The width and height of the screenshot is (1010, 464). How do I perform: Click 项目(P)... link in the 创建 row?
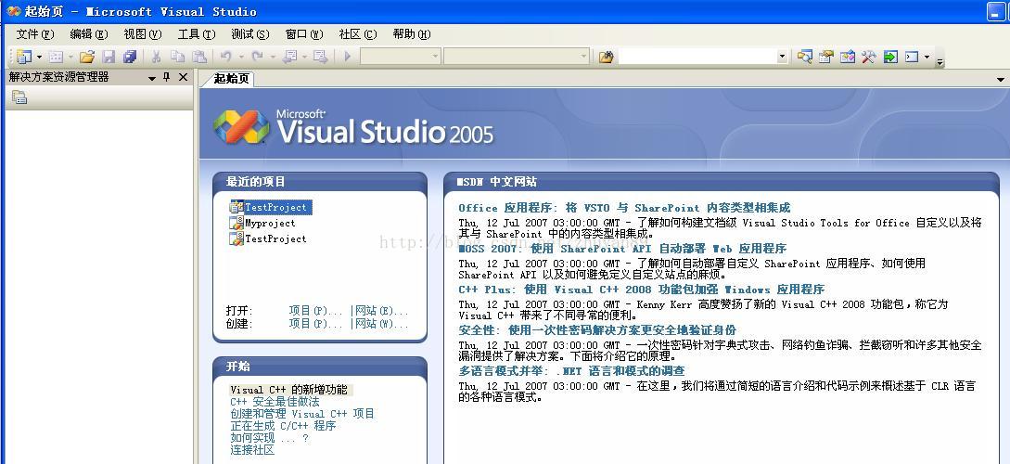315,324
